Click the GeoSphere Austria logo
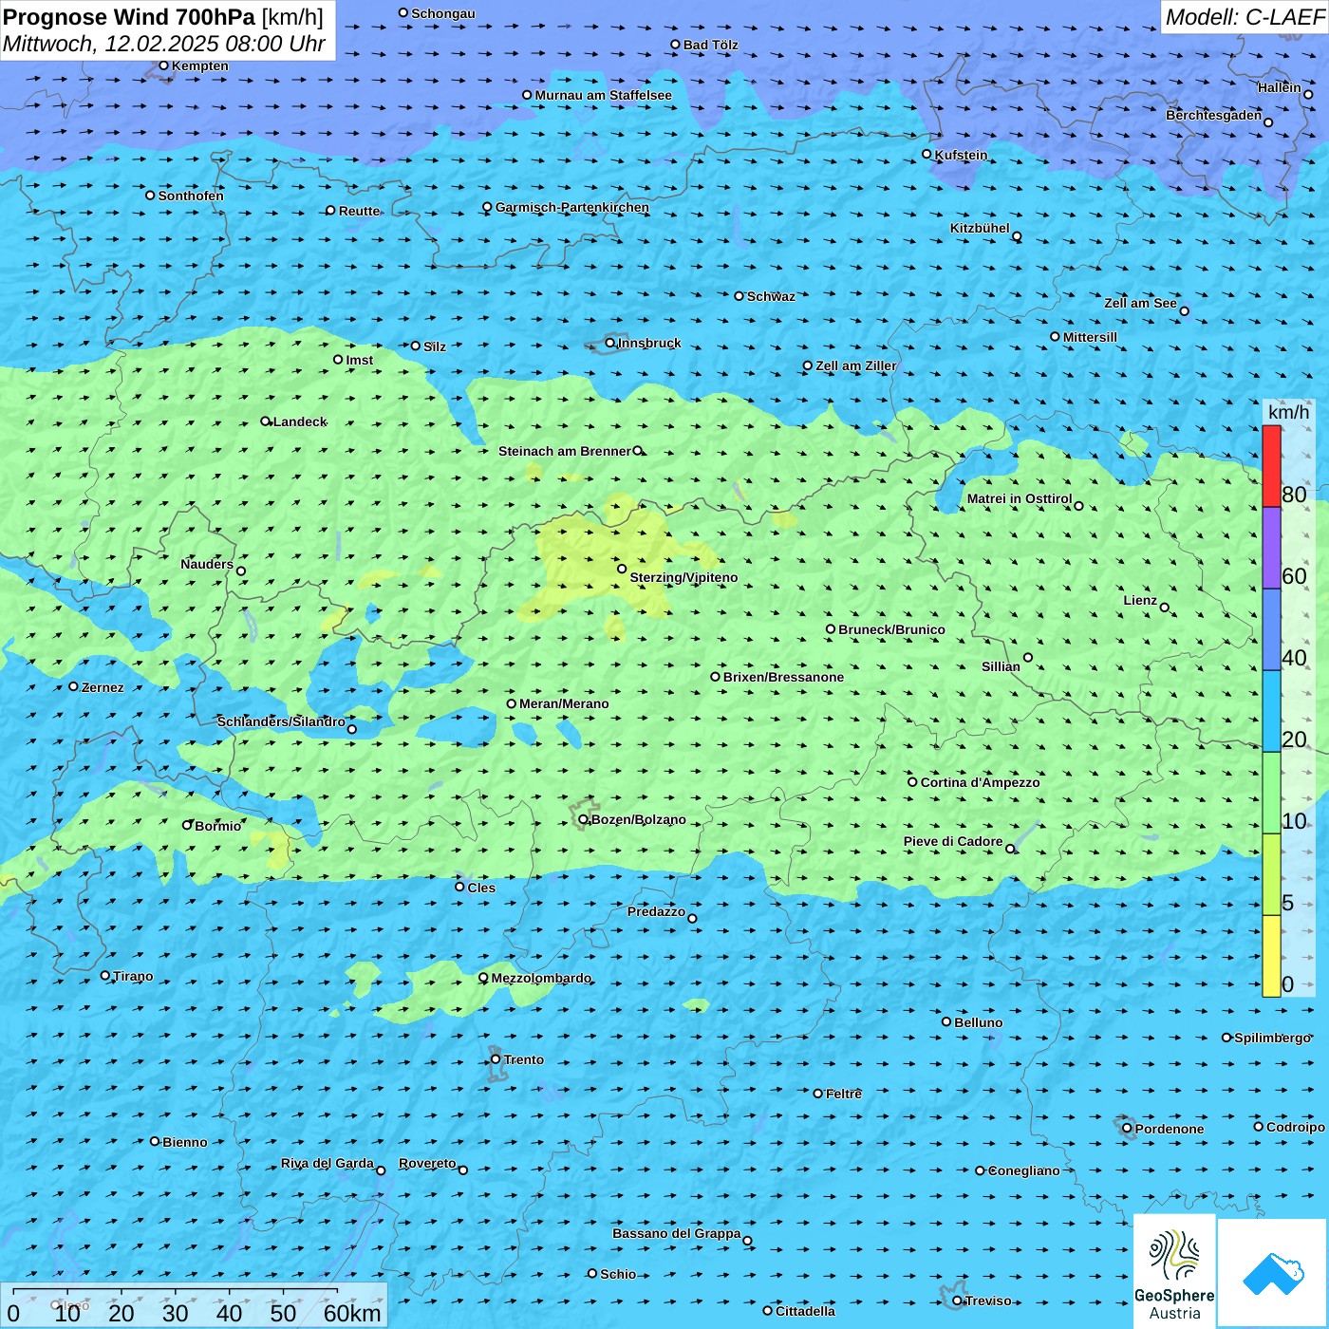The width and height of the screenshot is (1329, 1329). click(x=1174, y=1272)
